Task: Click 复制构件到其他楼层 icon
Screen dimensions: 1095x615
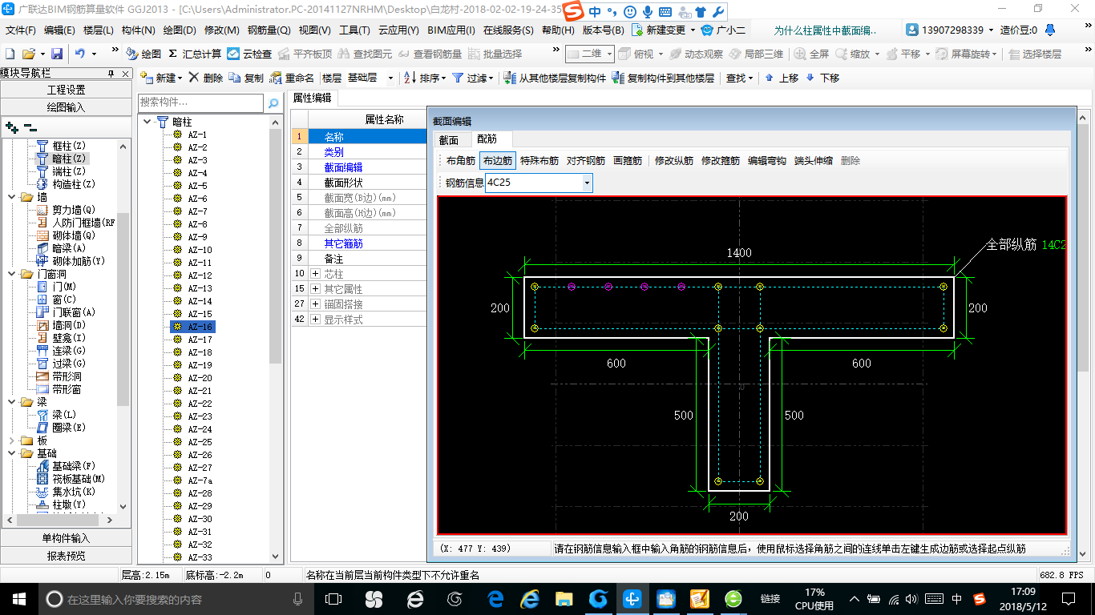Action: (618, 78)
